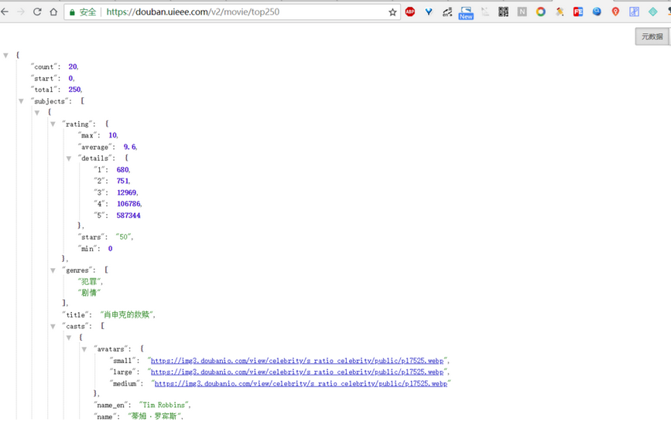Screen dimensions: 671x421
Task: Click the details "3" value 12969
Action: pyautogui.click(x=127, y=192)
